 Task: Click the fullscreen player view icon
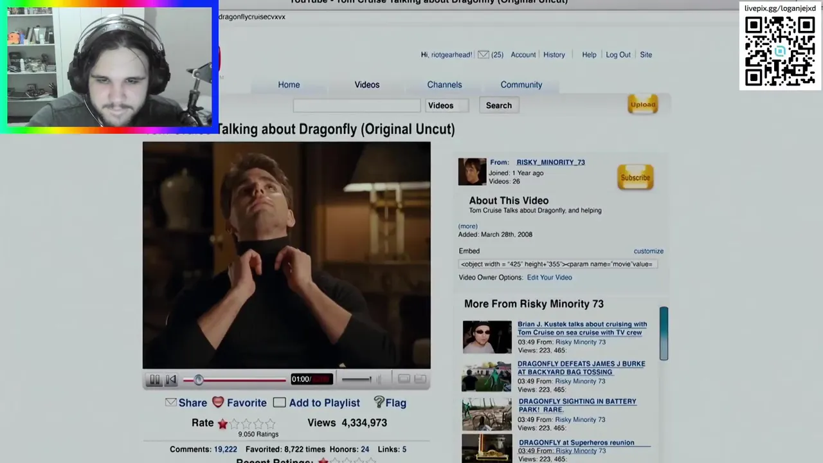click(x=420, y=379)
